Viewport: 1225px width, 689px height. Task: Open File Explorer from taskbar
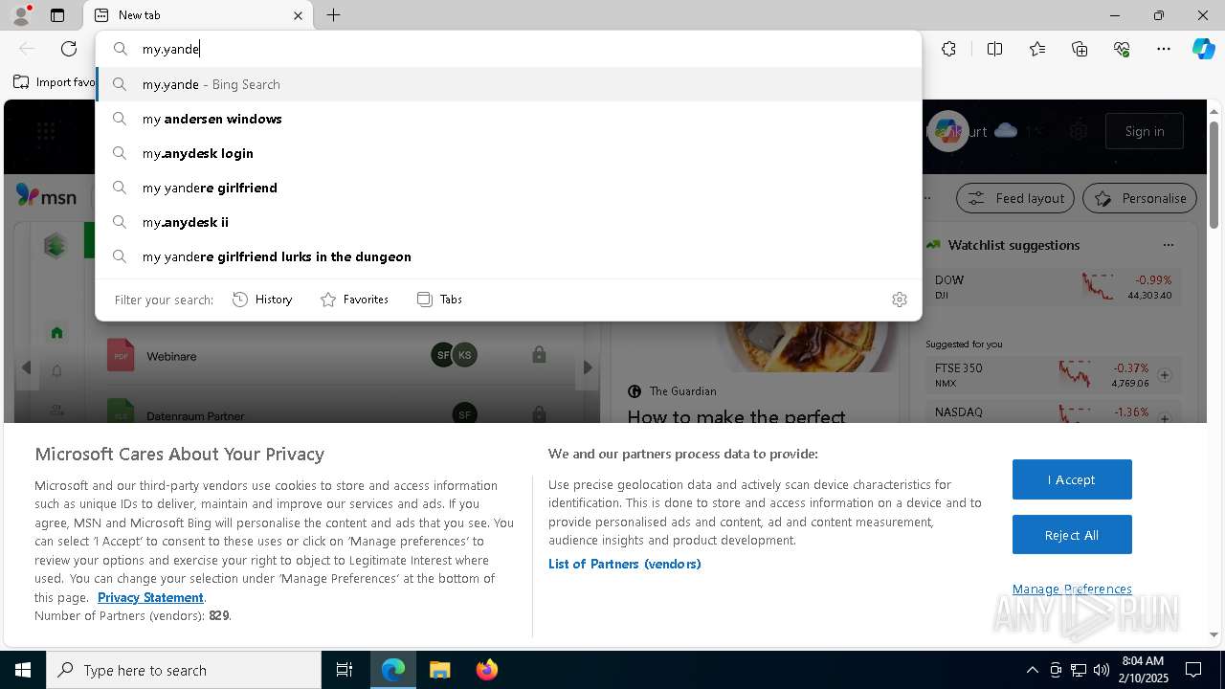439,670
